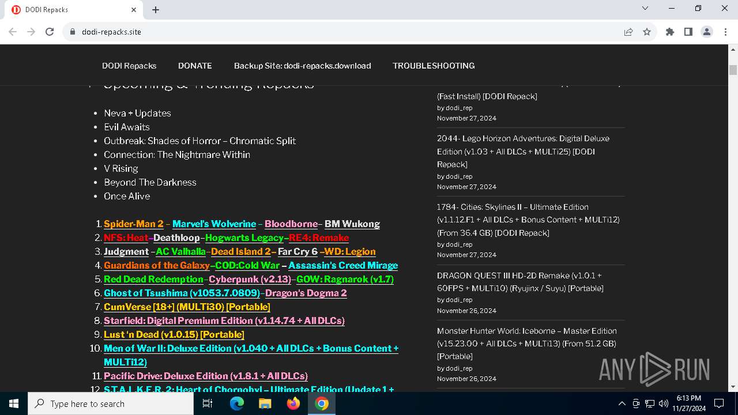The image size is (738, 415).
Task: Open the Bloodborne link
Action: (x=291, y=224)
